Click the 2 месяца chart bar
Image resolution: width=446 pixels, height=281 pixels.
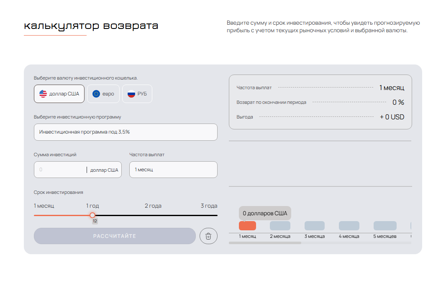tap(280, 226)
